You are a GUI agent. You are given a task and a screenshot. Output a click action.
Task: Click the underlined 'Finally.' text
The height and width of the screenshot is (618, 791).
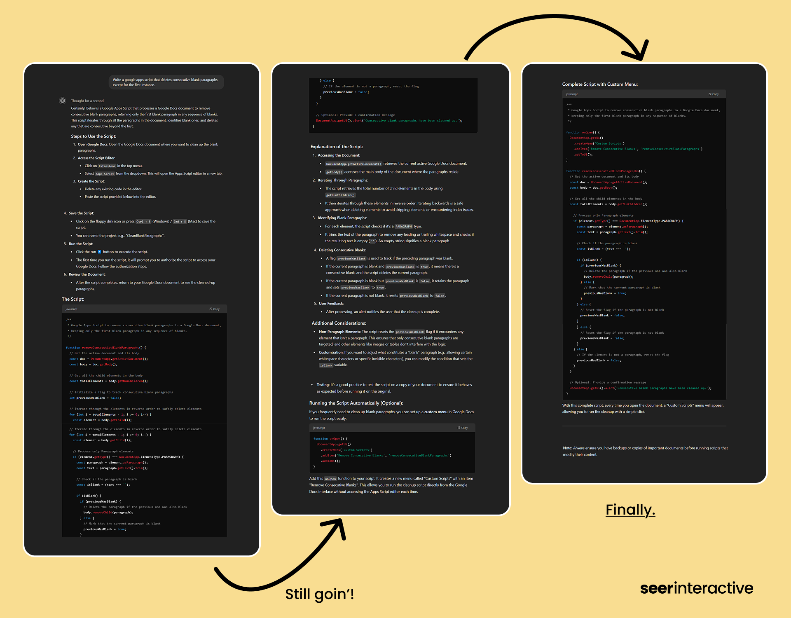[630, 510]
